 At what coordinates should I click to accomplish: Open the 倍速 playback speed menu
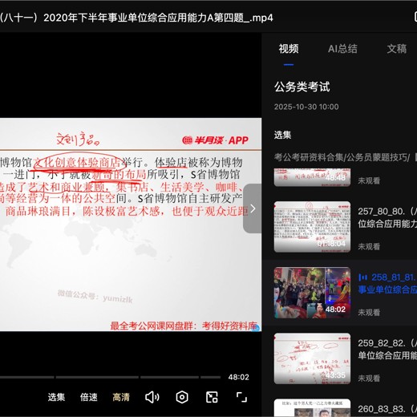pos(89,397)
